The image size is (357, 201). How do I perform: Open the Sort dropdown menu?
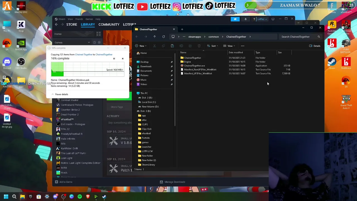click(212, 46)
